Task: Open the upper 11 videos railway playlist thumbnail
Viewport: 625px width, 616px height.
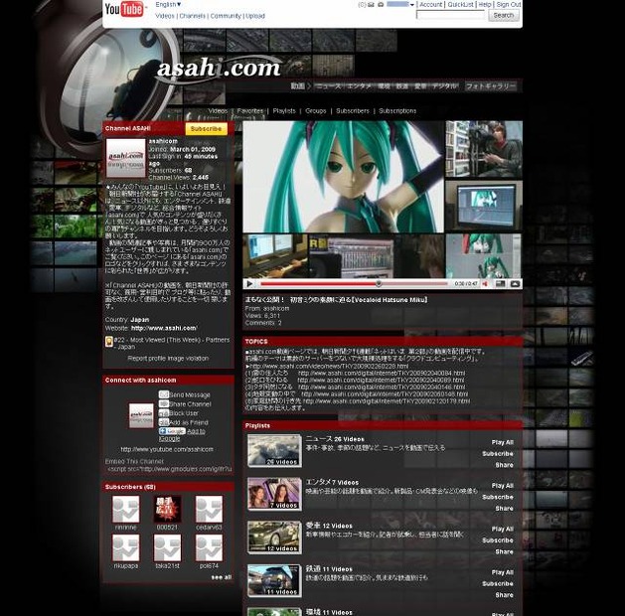Action: tap(274, 580)
